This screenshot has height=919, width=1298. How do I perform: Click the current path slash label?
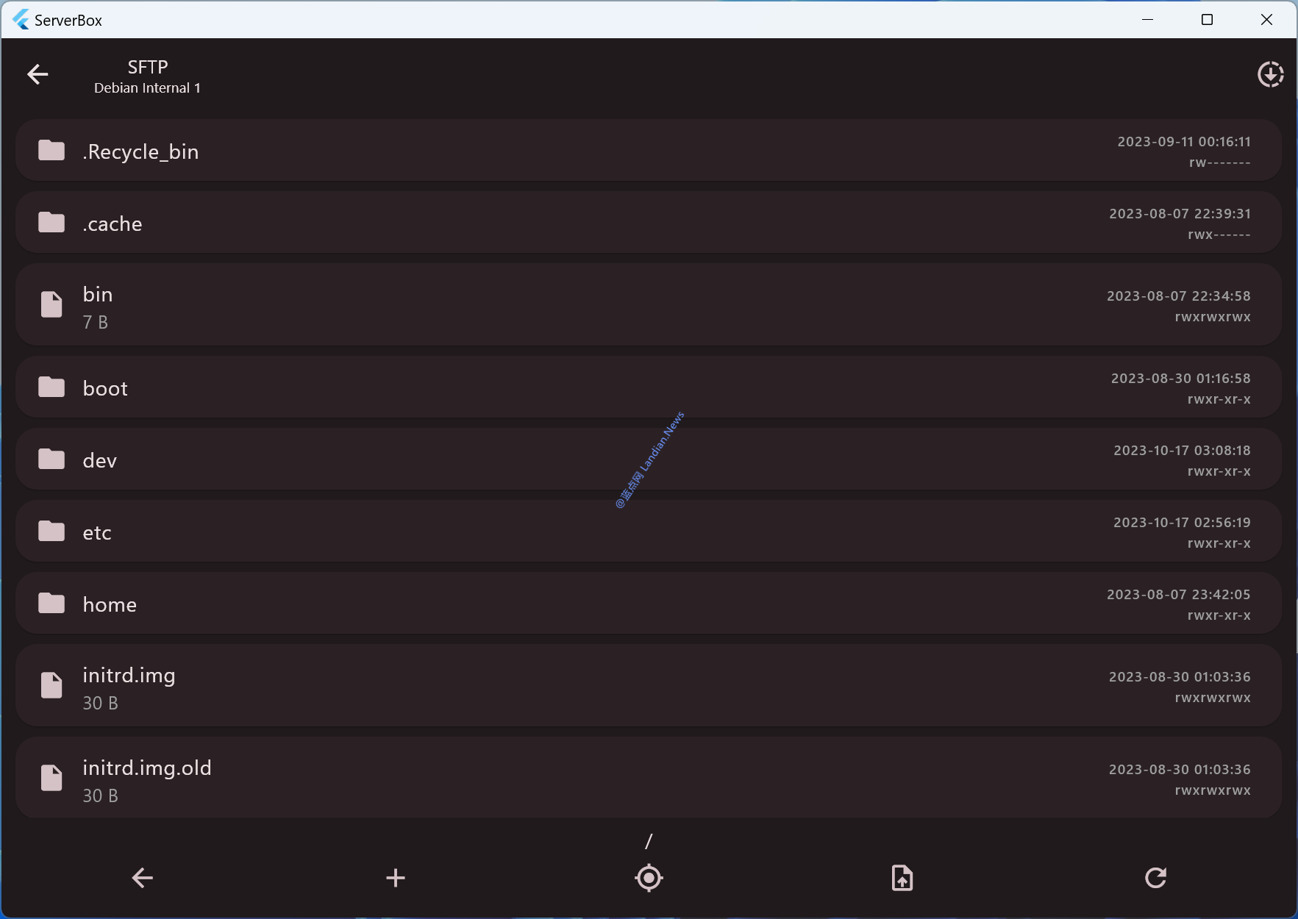[649, 840]
